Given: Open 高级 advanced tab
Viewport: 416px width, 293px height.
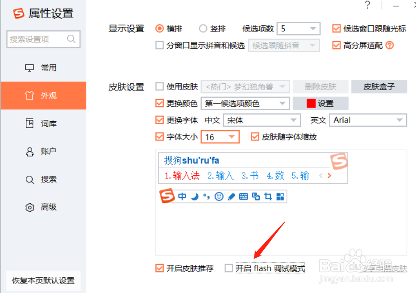Looking at the screenshot, I should pos(43,207).
